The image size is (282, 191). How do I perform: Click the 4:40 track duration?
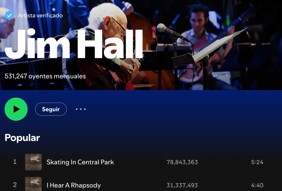tap(257, 185)
